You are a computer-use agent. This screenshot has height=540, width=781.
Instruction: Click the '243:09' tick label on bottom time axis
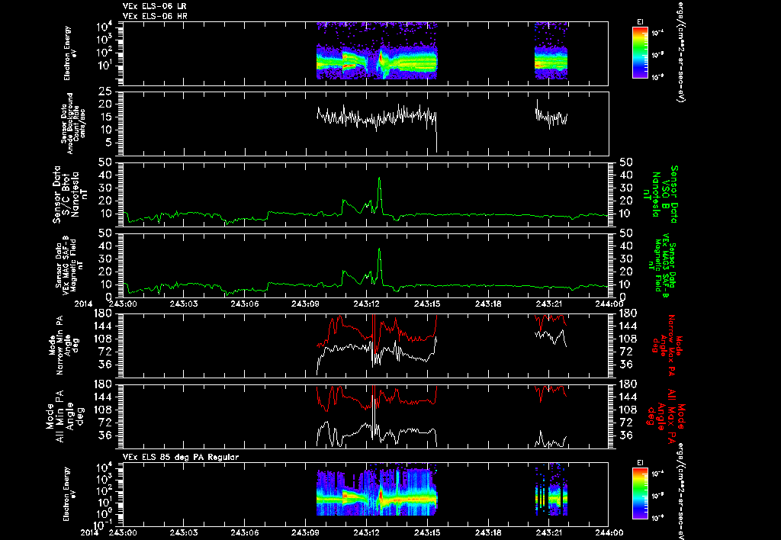click(305, 532)
